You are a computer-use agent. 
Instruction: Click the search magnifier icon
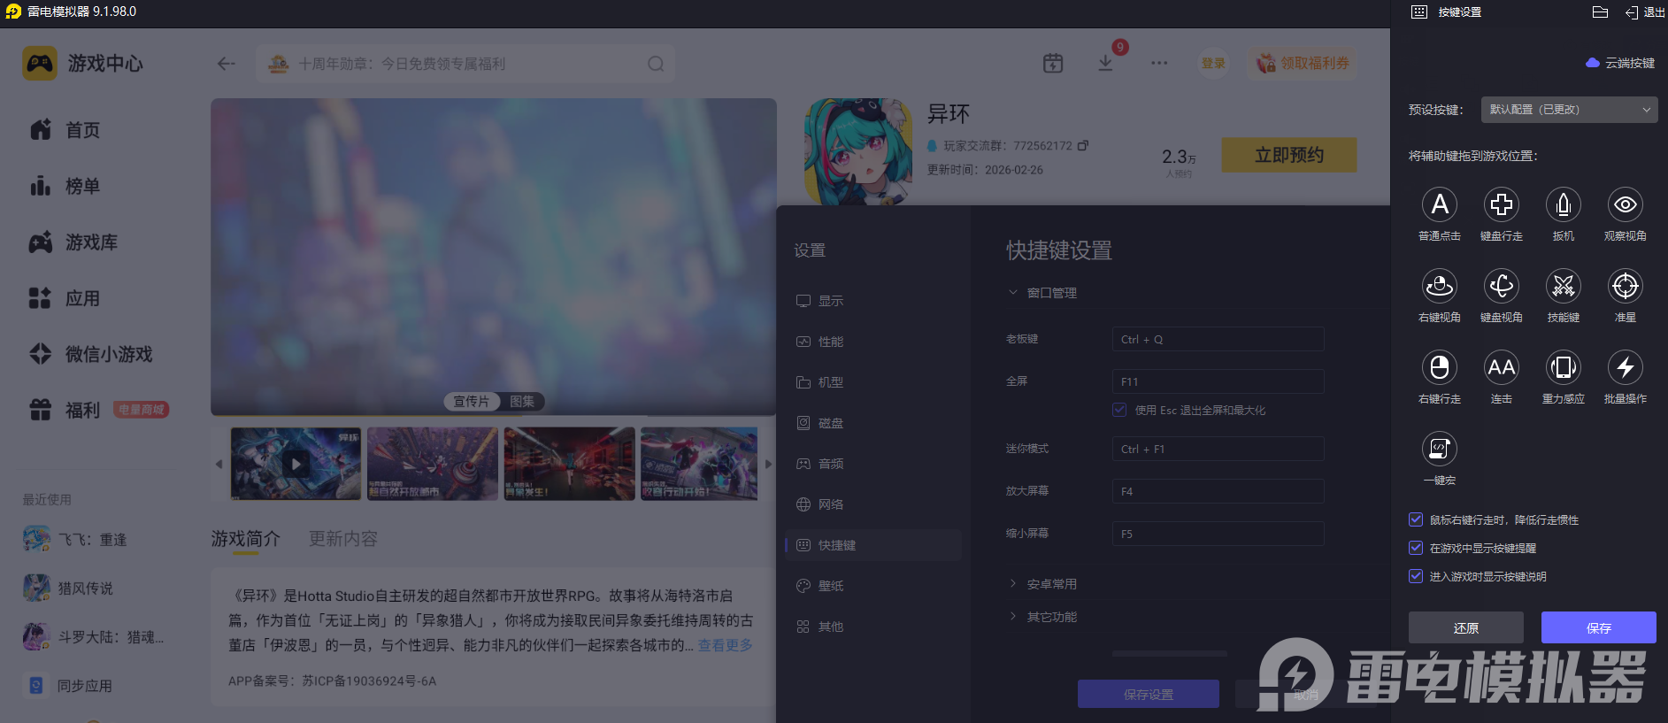(656, 64)
